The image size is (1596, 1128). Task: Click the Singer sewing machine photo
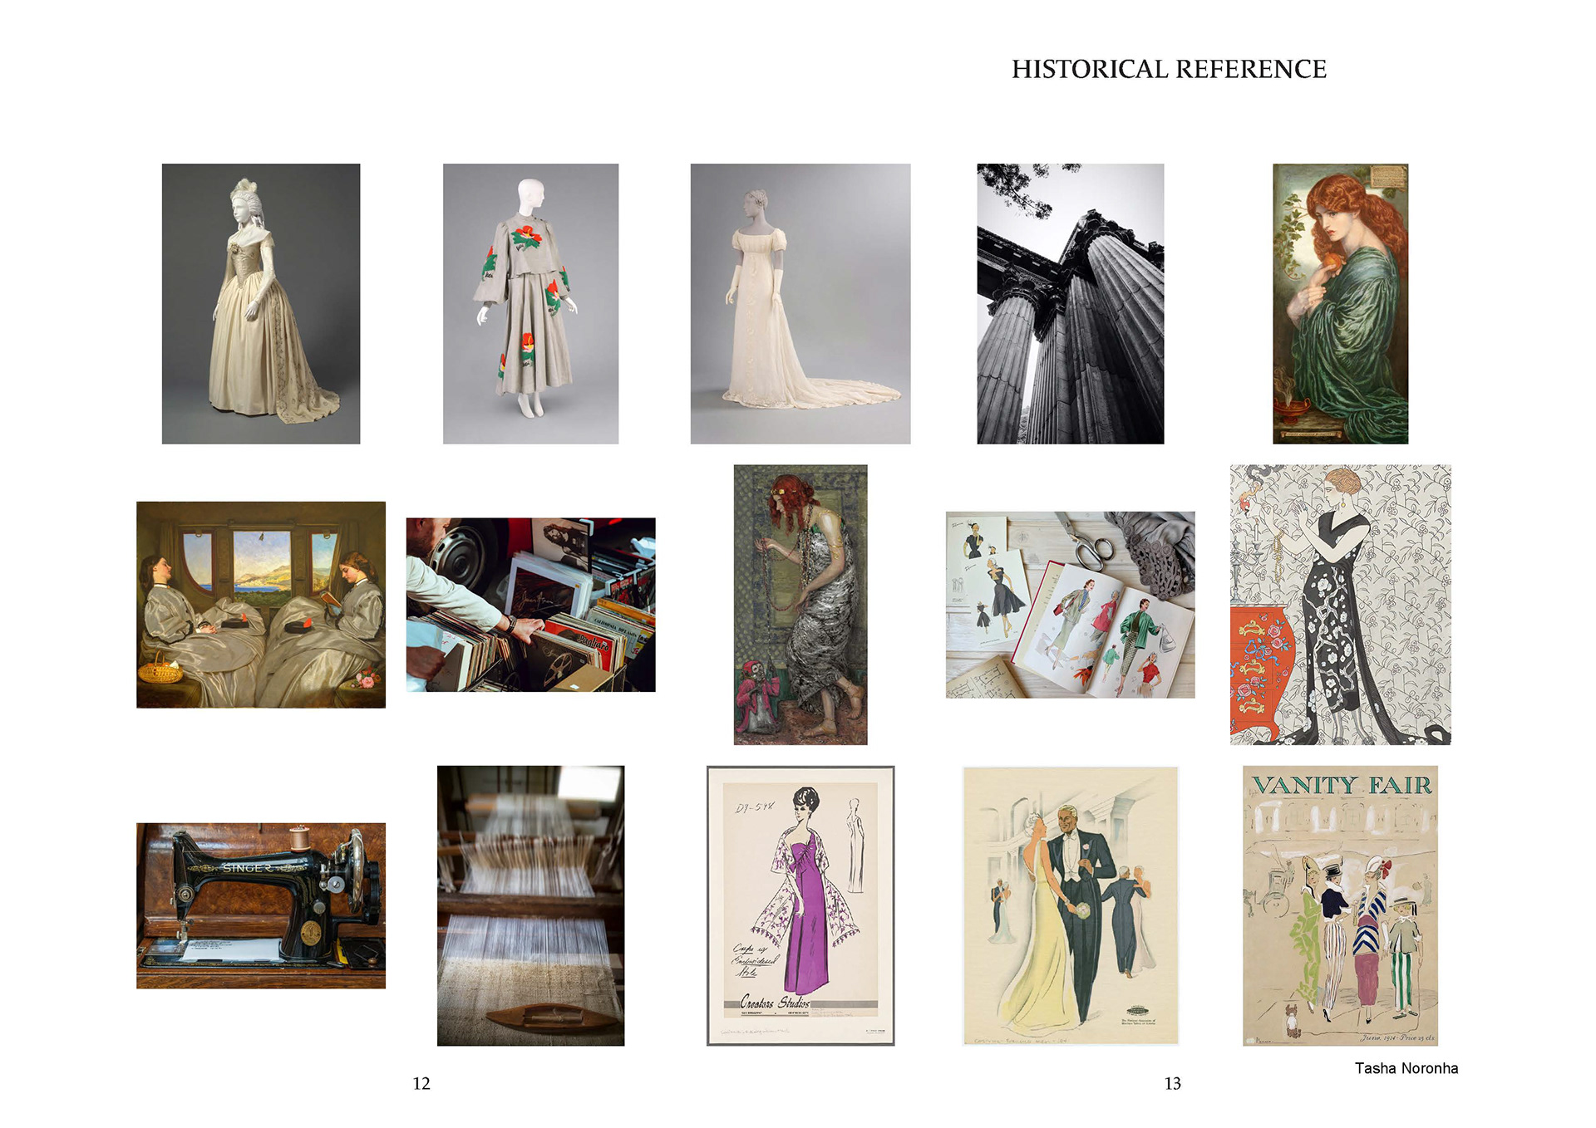pyautogui.click(x=260, y=905)
